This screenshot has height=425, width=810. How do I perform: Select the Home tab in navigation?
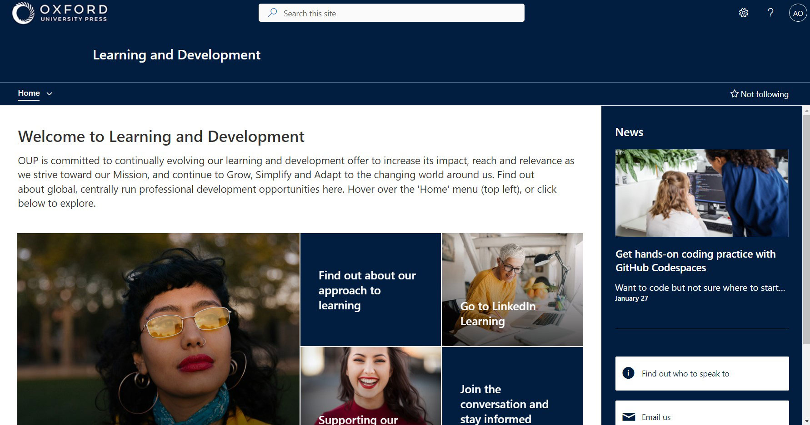(x=29, y=93)
